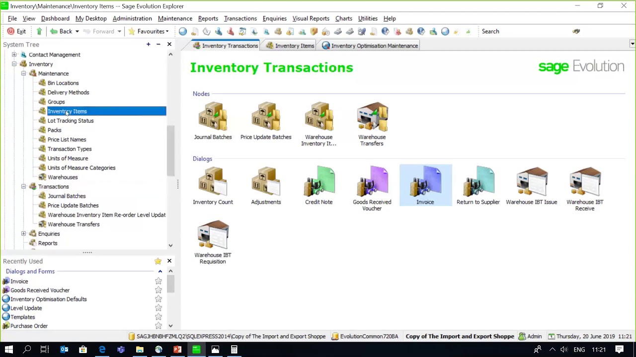This screenshot has height=357, width=636.
Task: Close the System Tree panel
Action: pyautogui.click(x=169, y=45)
